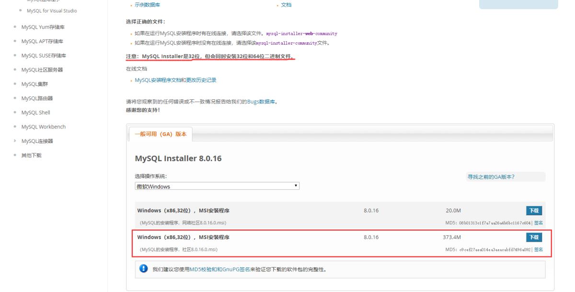Click 选择正确的文件 heading text
Viewport: 575px width, 292px height.
pos(146,22)
